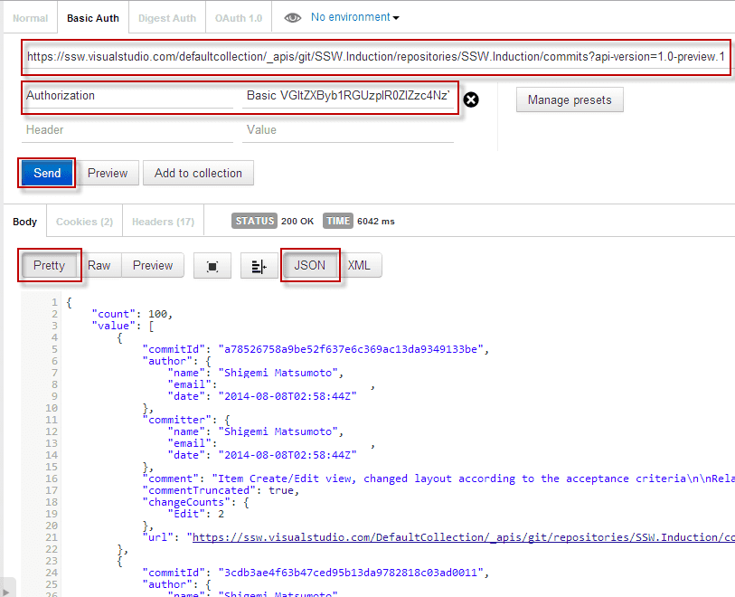Screen dimensions: 735x597
Task: Open the Cookies (2) response tab
Action: [84, 222]
